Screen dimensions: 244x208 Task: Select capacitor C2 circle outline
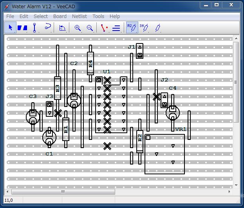[x=74, y=101]
